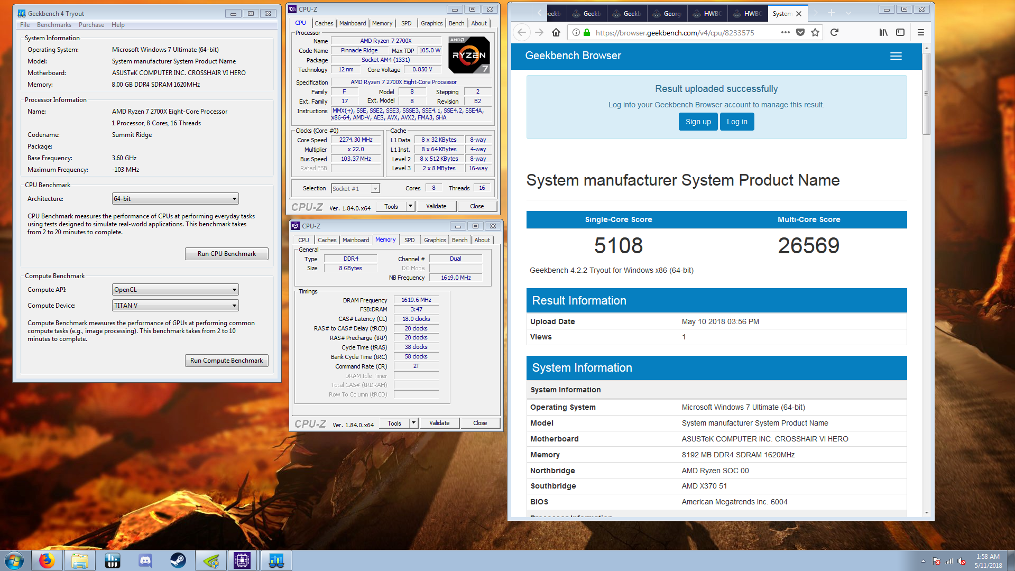Screen dimensions: 1015x571
Task: Switch to Caches tab in top CPU-Z
Action: (x=324, y=23)
